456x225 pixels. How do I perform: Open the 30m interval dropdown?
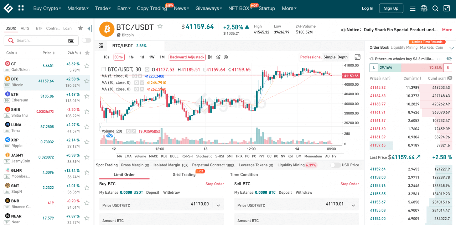coord(119,57)
